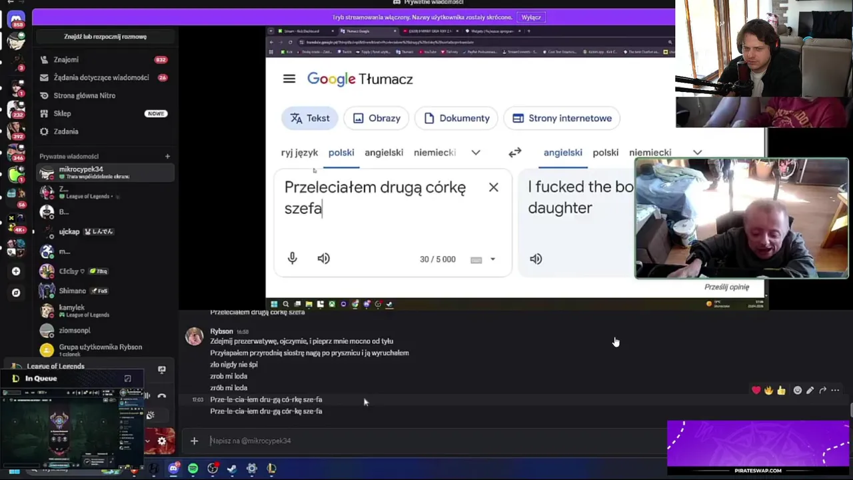The width and height of the screenshot is (853, 480).
Task: Open Żądania dotyczące wiadomości
Action: click(x=105, y=77)
